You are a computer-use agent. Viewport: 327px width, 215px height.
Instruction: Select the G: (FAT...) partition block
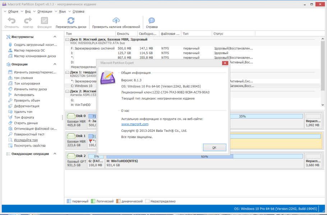96,160
